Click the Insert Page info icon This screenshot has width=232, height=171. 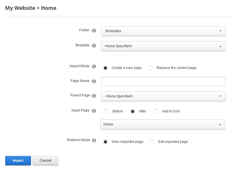(94, 111)
